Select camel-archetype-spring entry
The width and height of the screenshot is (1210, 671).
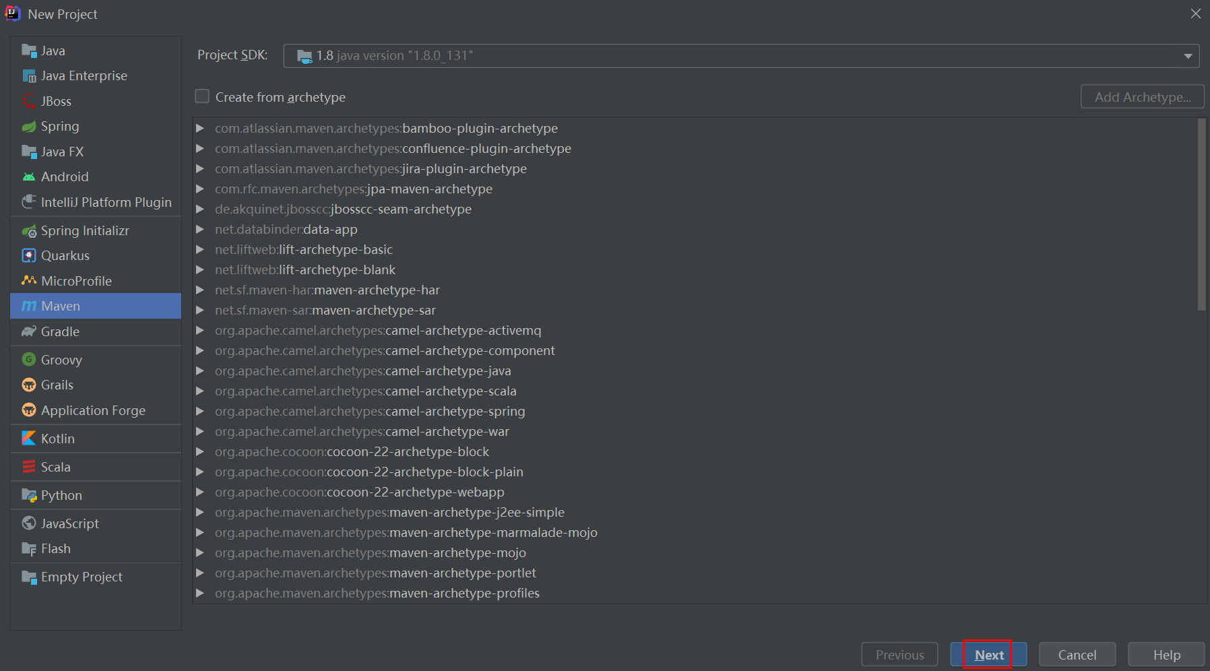[x=370, y=411]
